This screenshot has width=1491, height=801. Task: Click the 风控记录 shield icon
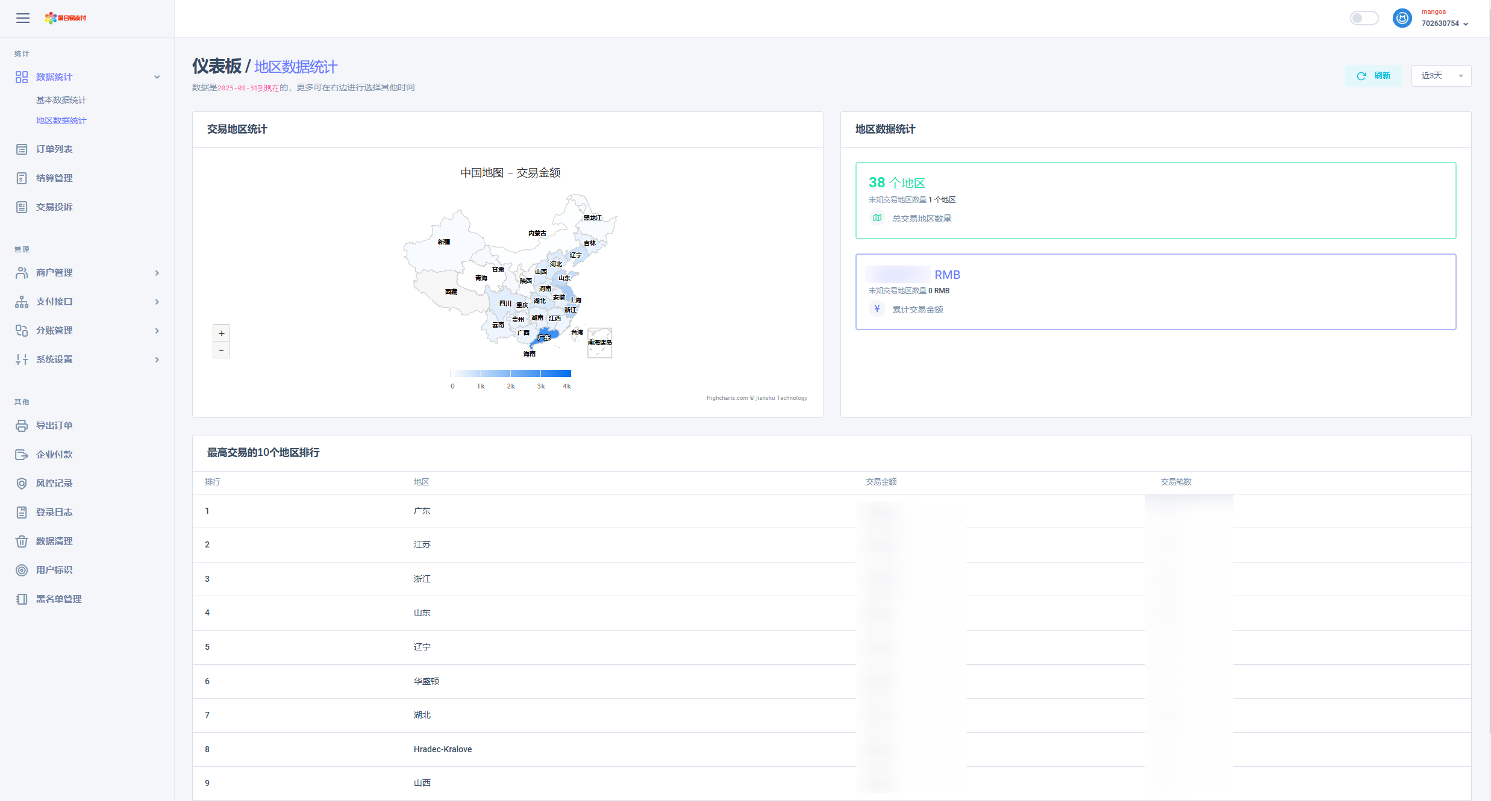pos(22,484)
